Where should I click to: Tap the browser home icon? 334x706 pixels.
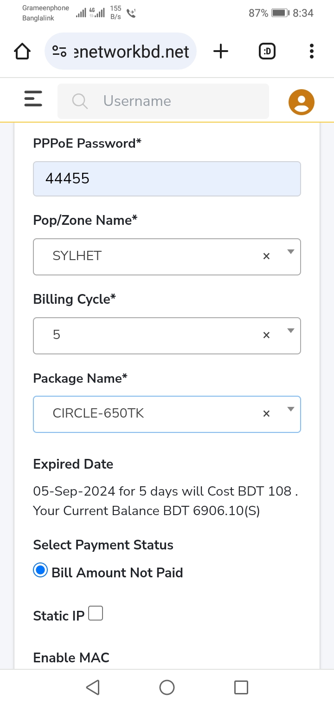[22, 51]
